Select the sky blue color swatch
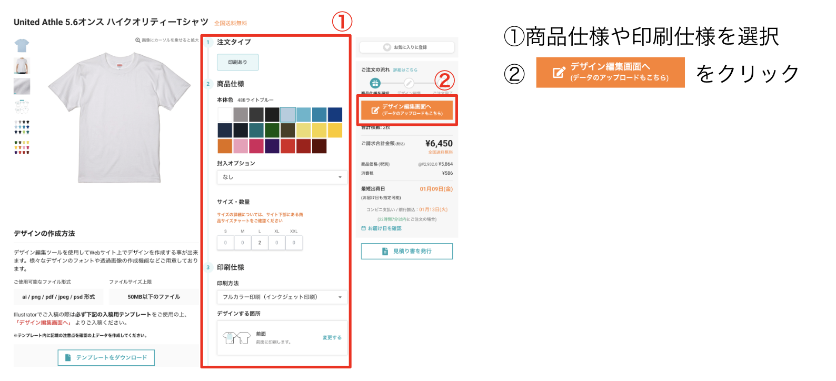The image size is (836, 381). point(303,114)
